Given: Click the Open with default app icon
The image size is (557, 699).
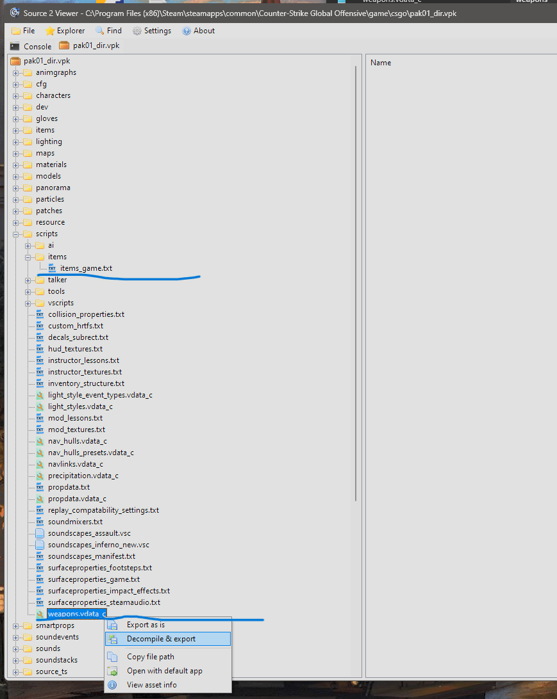Looking at the screenshot, I should [112, 671].
